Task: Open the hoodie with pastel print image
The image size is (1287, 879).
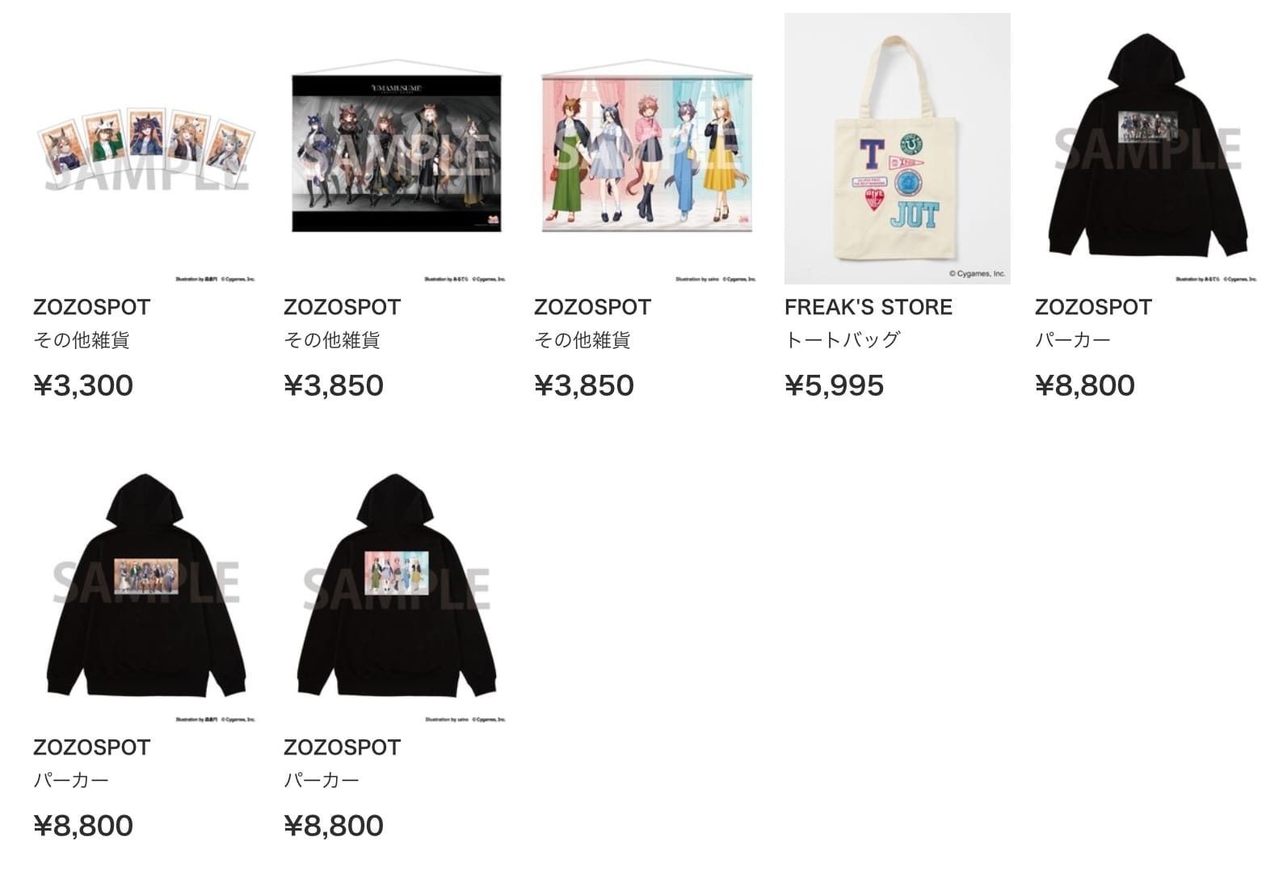Action: (x=396, y=589)
